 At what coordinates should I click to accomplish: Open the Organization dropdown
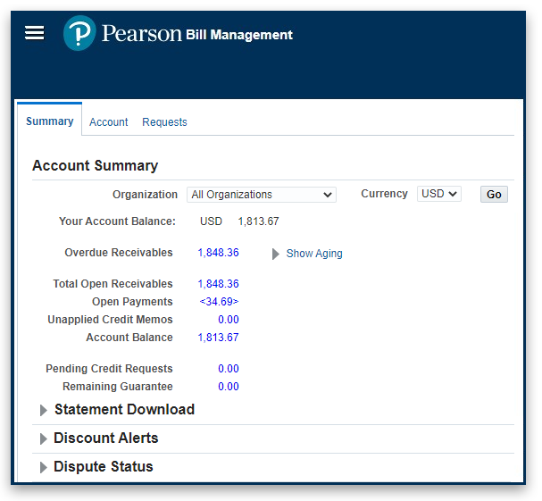261,195
